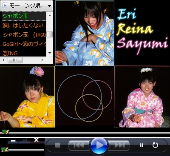Image resolution: width=170 pixels, height=156 pixels.
Task: Skip to the next track
Action: pos(119,145)
